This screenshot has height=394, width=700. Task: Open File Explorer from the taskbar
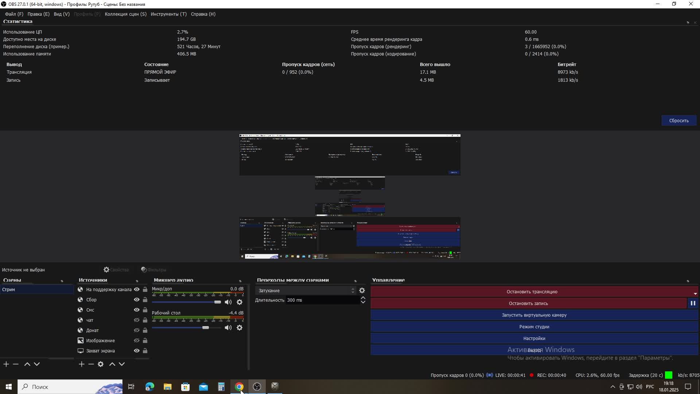167,387
